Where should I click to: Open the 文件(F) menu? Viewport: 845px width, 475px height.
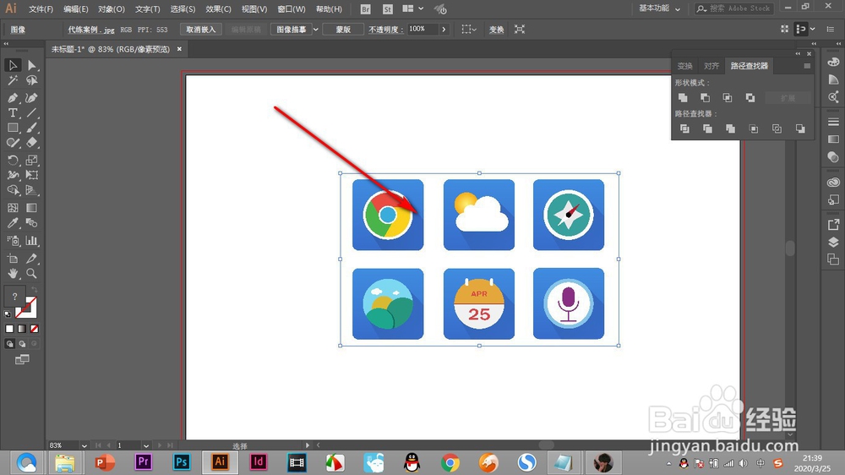pyautogui.click(x=41, y=9)
